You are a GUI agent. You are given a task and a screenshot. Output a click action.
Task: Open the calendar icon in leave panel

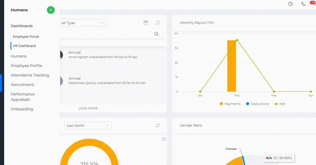(x=146, y=23)
